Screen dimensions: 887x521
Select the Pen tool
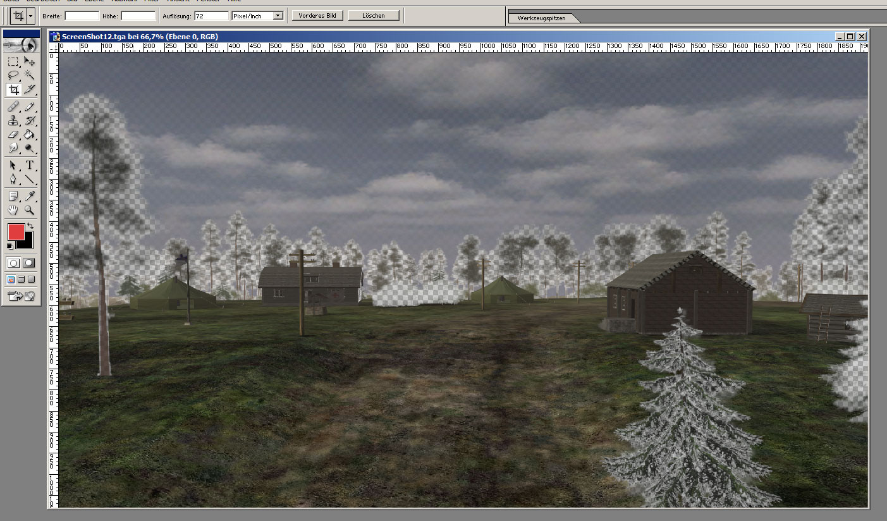point(13,179)
